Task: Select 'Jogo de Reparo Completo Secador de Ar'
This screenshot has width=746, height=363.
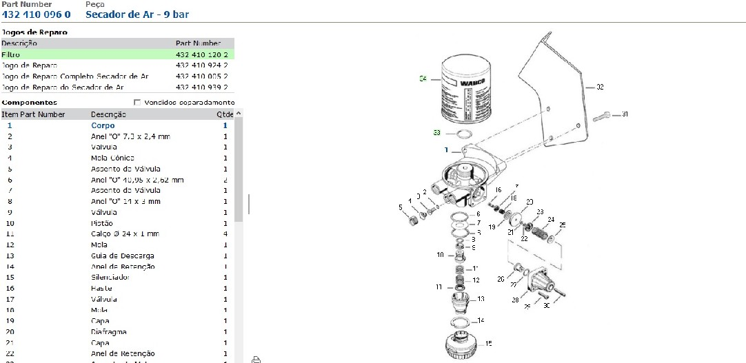Action: [x=75, y=76]
